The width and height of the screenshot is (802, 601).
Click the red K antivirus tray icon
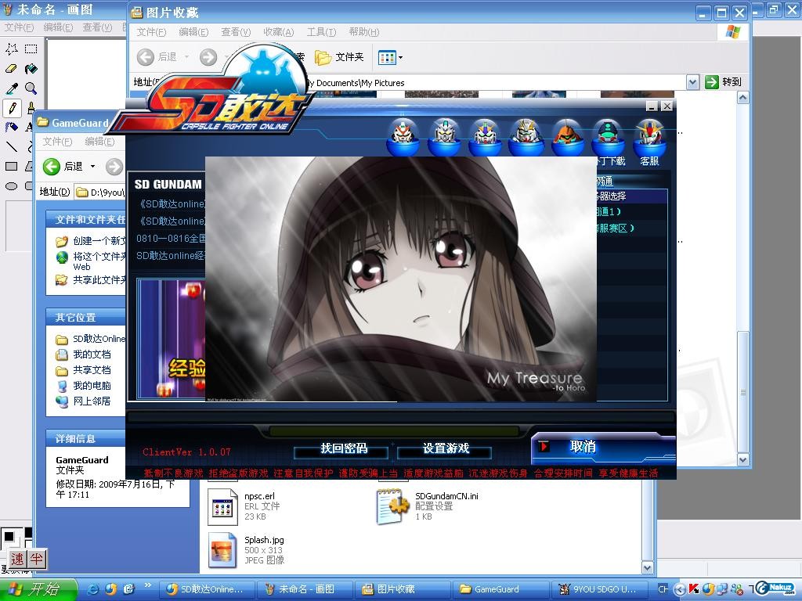(x=694, y=589)
